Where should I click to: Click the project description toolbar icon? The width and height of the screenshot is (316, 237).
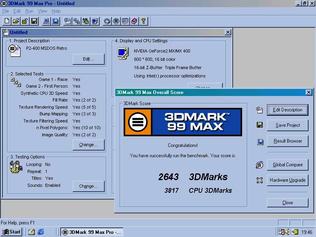click(68, 21)
